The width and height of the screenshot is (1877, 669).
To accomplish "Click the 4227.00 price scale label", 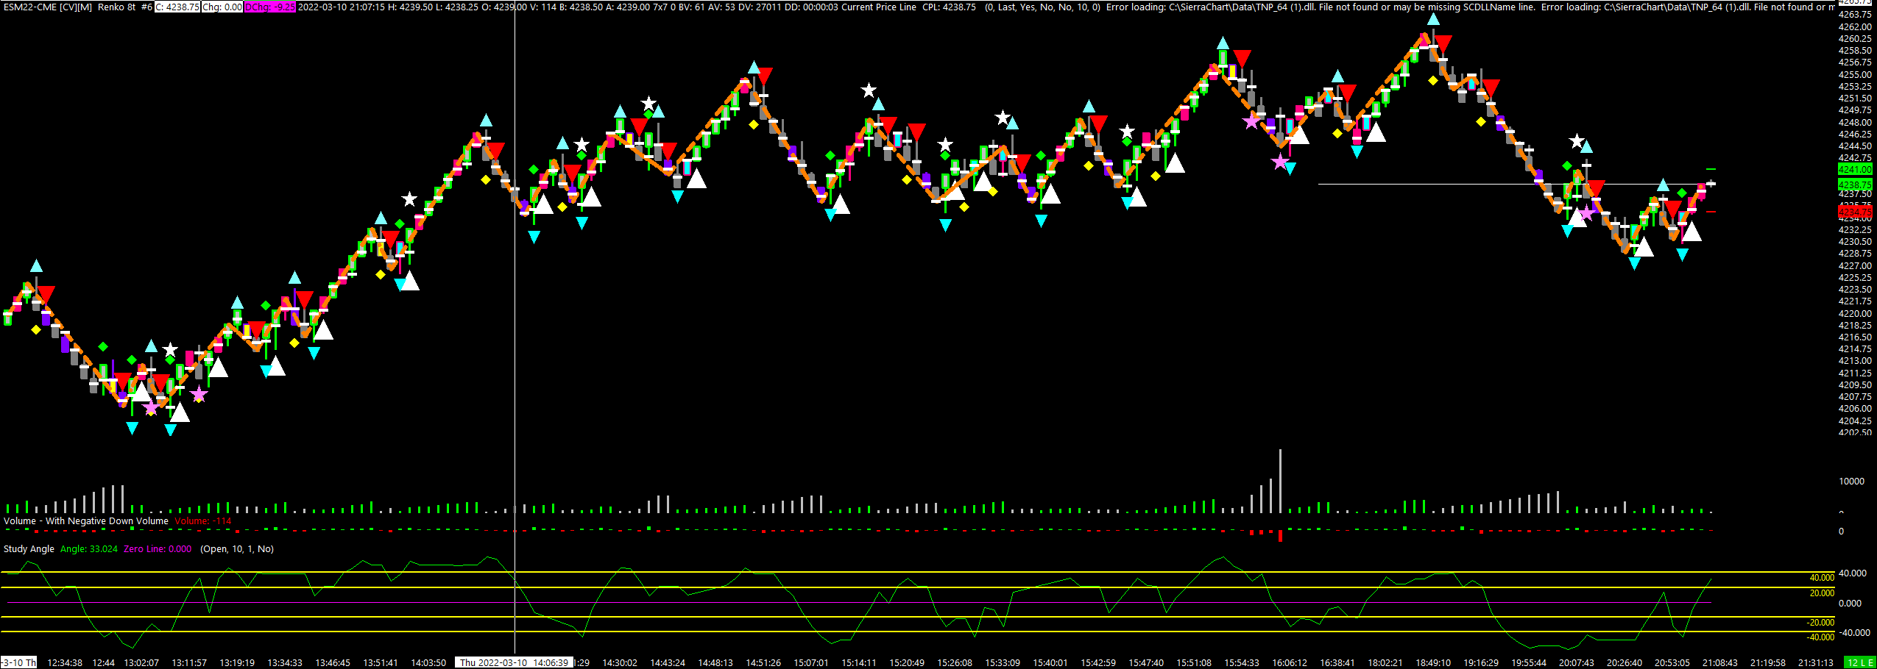I will pyautogui.click(x=1855, y=266).
